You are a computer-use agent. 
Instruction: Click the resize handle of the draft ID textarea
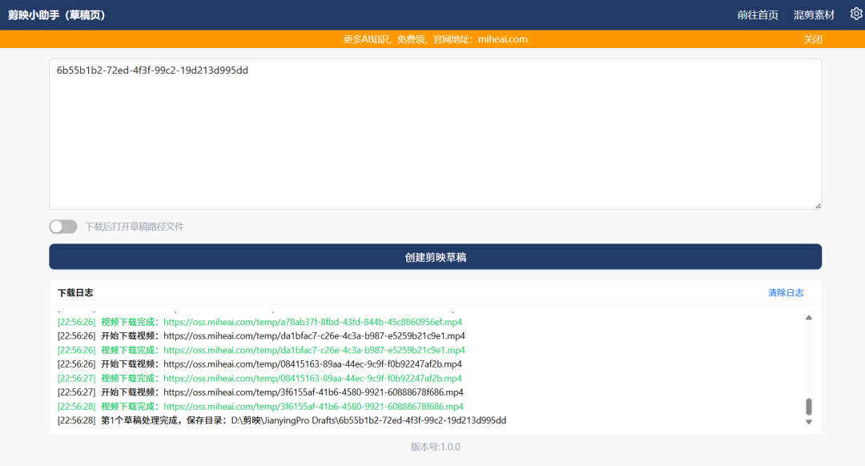pos(817,206)
